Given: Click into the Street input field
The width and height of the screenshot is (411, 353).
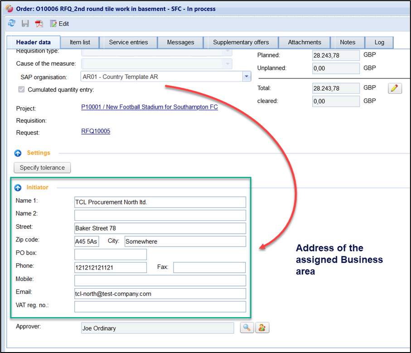Looking at the screenshot, I should coord(160,228).
